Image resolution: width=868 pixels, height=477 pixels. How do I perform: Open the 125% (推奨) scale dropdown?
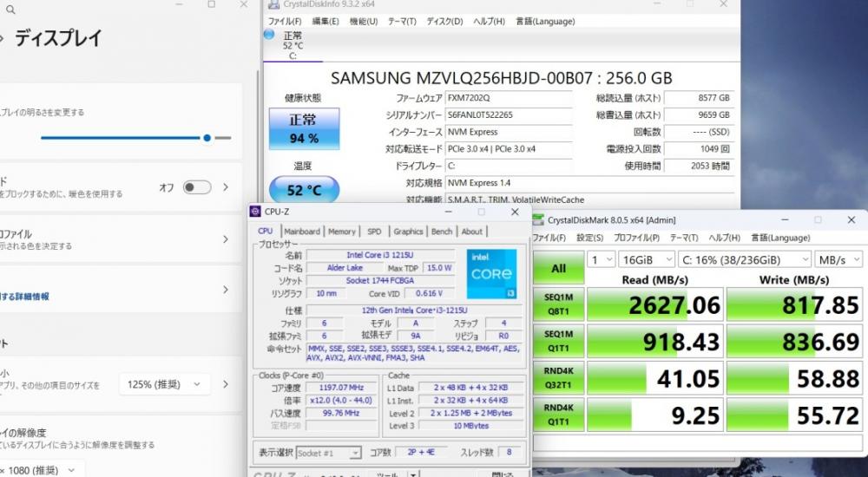pyautogui.click(x=164, y=384)
